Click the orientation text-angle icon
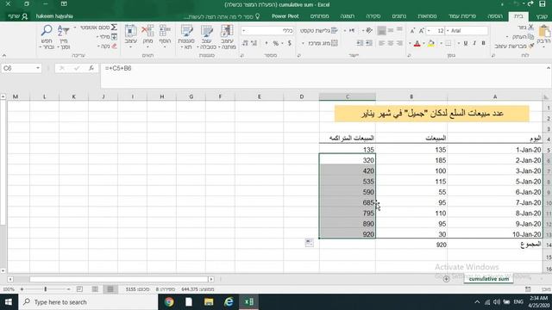The image size is (552, 310). [x=369, y=31]
